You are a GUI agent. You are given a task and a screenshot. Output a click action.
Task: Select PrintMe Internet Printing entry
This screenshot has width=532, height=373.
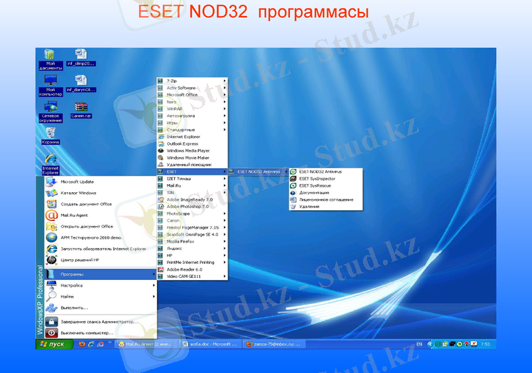click(192, 263)
